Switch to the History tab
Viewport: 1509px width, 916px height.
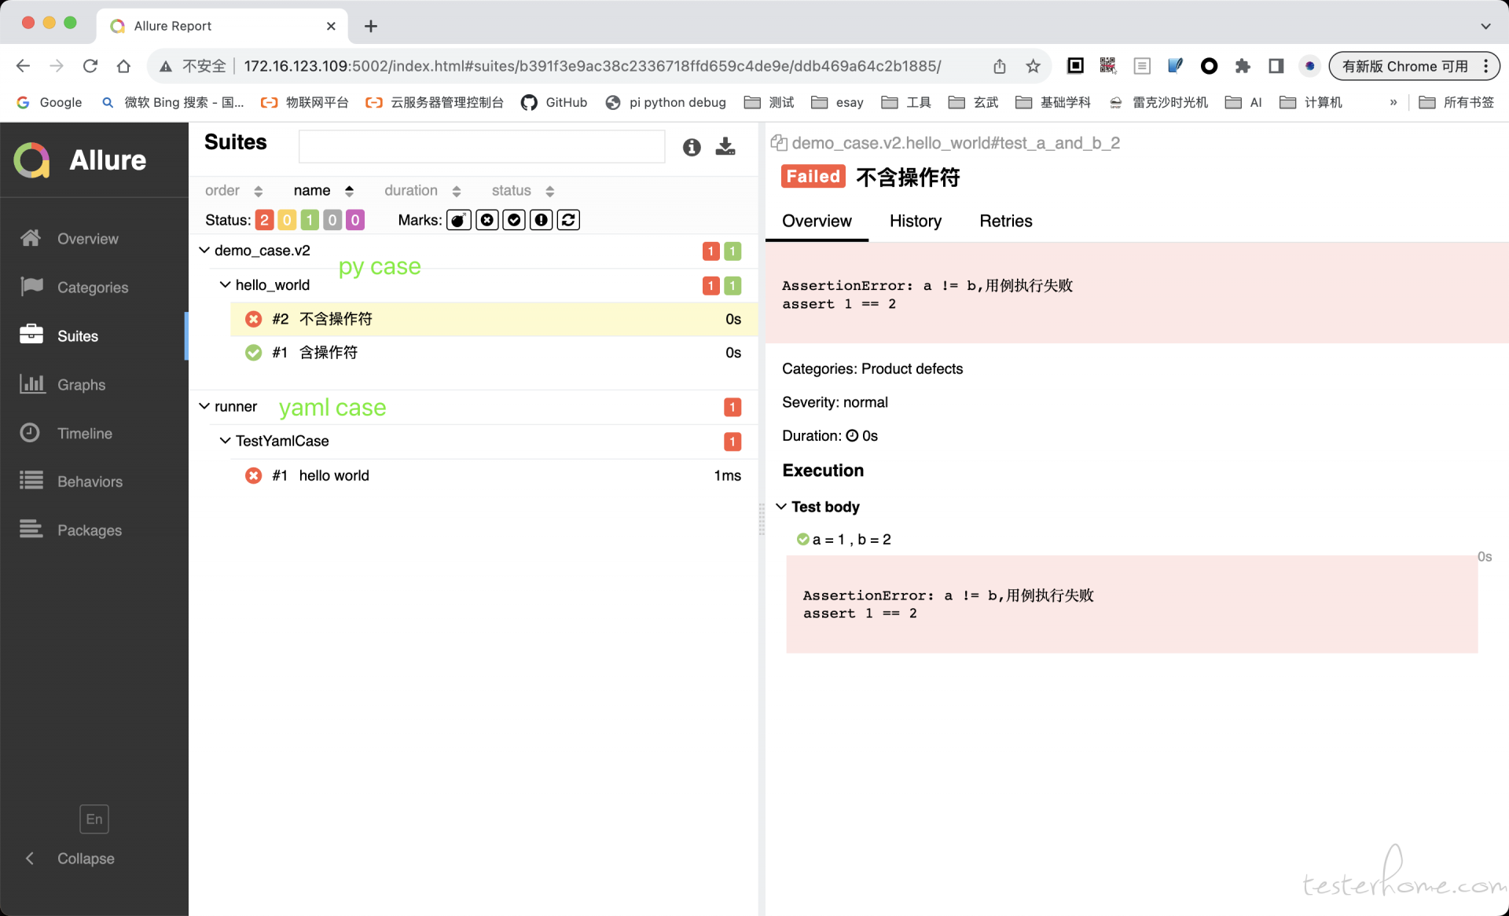[916, 222]
